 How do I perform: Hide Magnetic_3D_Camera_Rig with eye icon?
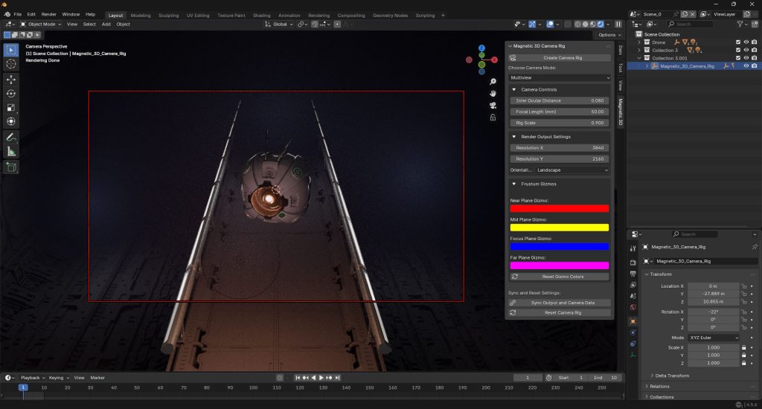pos(746,65)
